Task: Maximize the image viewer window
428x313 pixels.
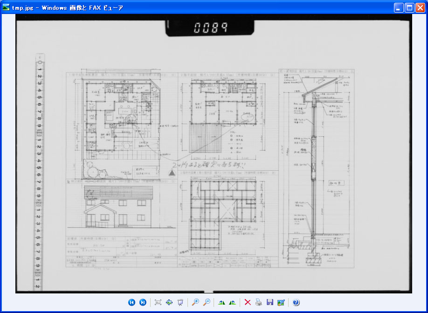Action: [x=409, y=7]
